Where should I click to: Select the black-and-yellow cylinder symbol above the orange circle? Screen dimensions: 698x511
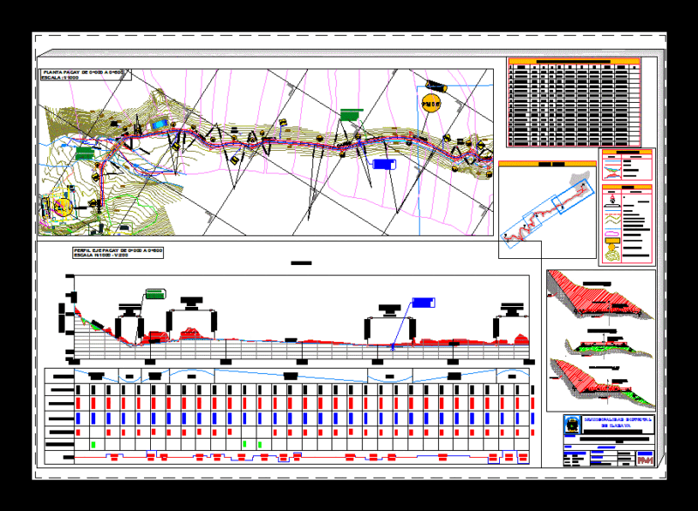tap(435, 85)
